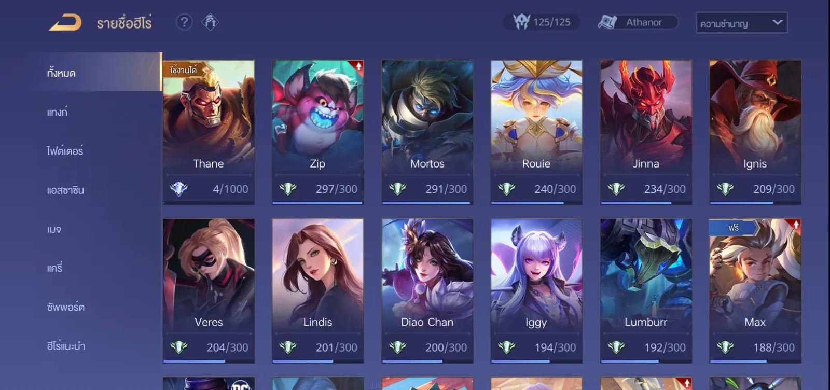
Task: Tap the golden back arrow icon
Action: coord(65,22)
